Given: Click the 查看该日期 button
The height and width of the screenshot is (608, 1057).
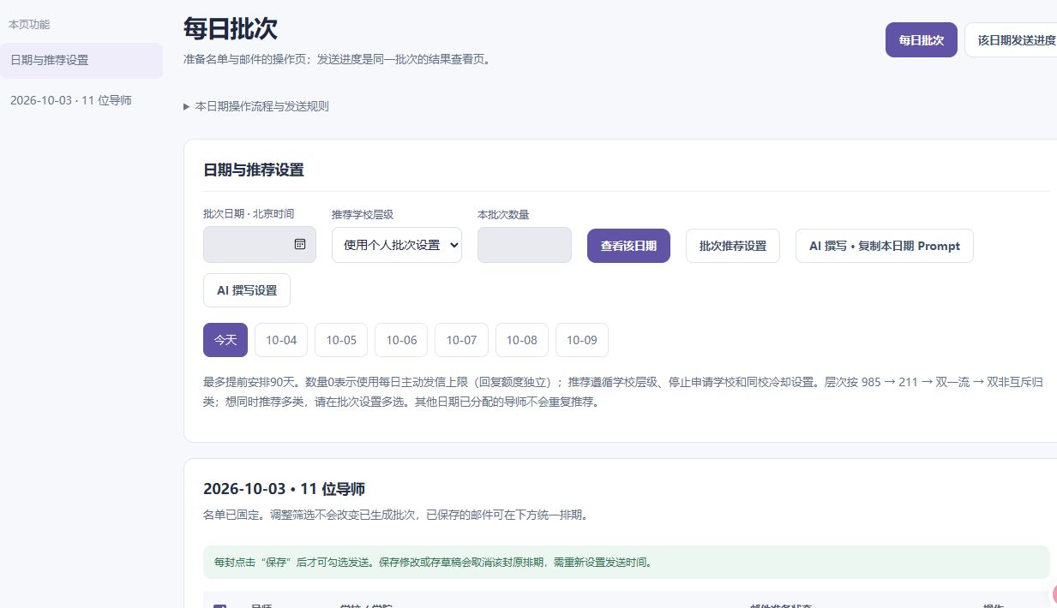Looking at the screenshot, I should coord(628,246).
